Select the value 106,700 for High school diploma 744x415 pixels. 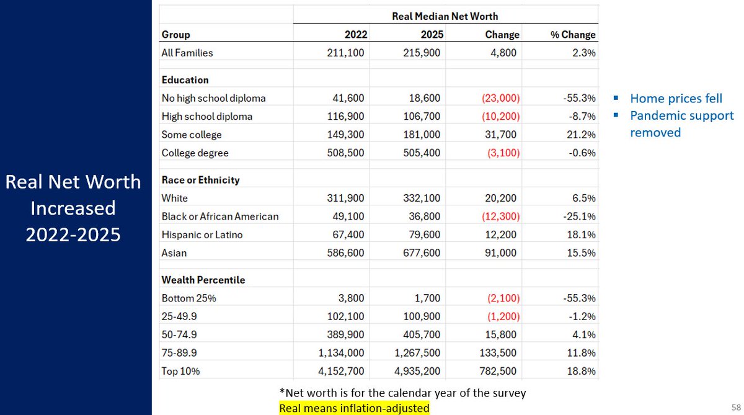point(422,116)
